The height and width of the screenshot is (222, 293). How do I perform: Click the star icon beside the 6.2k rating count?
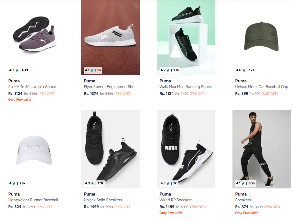pyautogui.click(x=244, y=183)
